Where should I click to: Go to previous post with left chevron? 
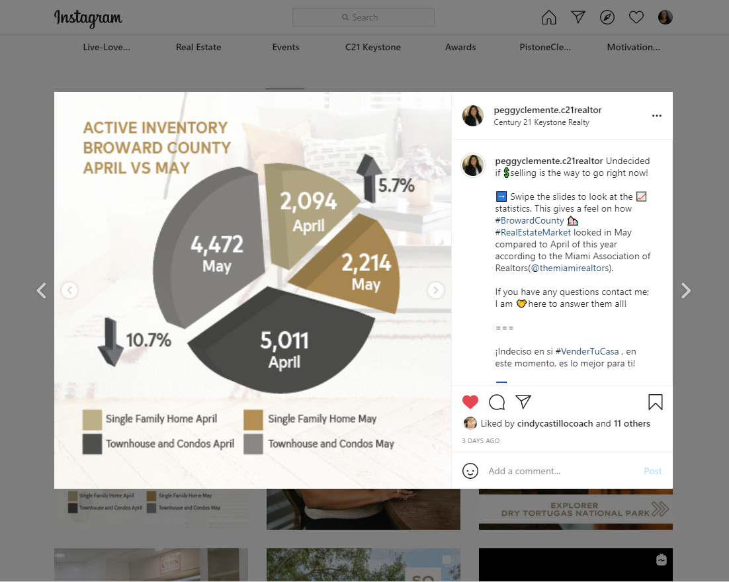42,290
